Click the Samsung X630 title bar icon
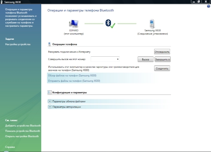The image size is (211, 152). pyautogui.click(x=2, y=2)
